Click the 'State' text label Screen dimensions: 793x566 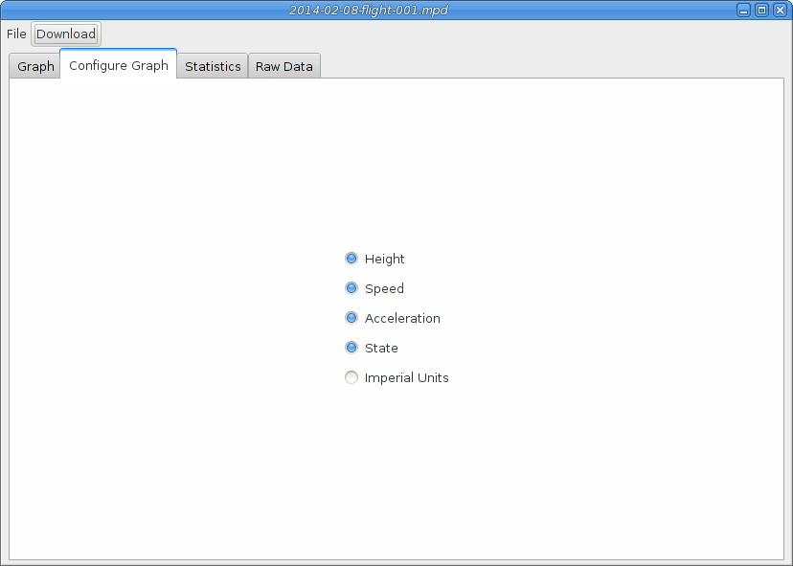(x=381, y=348)
